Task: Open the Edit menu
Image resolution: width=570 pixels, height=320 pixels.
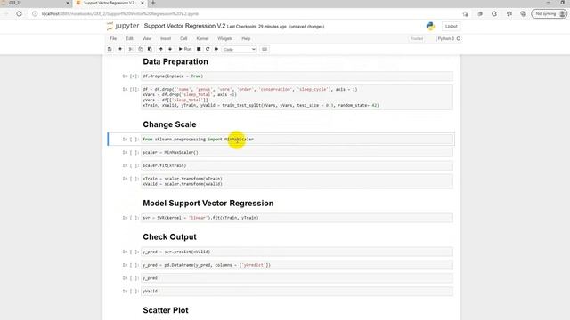Action: tap(129, 38)
